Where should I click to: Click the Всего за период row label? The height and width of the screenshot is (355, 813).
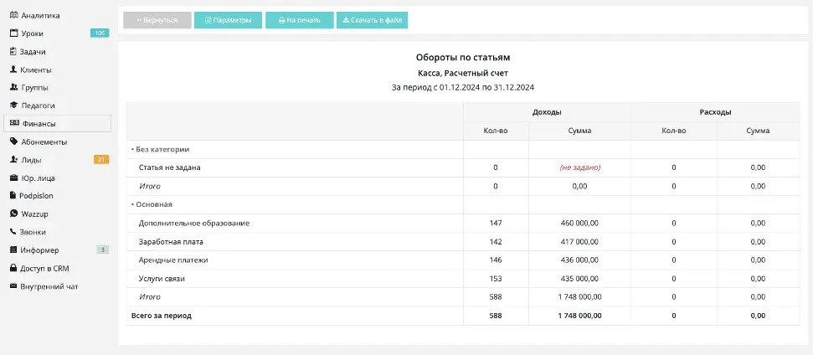[162, 315]
